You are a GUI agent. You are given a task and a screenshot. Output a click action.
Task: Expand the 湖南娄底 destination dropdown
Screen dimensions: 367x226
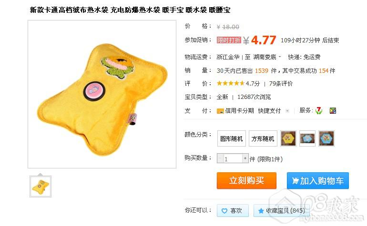coord(280,57)
